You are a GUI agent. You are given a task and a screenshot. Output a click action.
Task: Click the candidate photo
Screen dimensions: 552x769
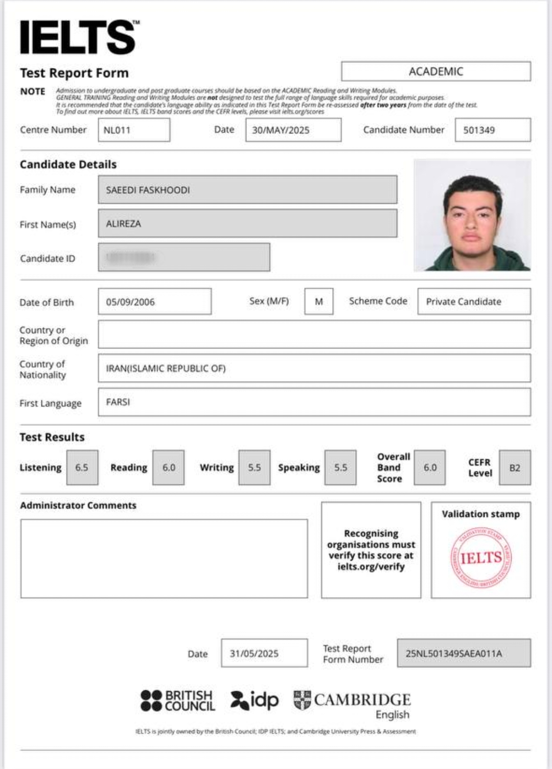(x=472, y=215)
